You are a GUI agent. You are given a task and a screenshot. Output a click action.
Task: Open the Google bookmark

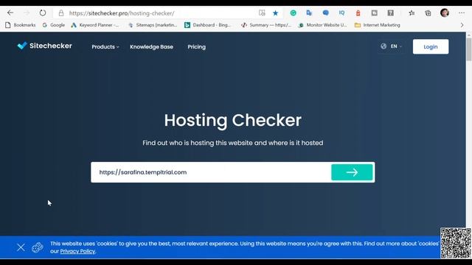point(54,25)
